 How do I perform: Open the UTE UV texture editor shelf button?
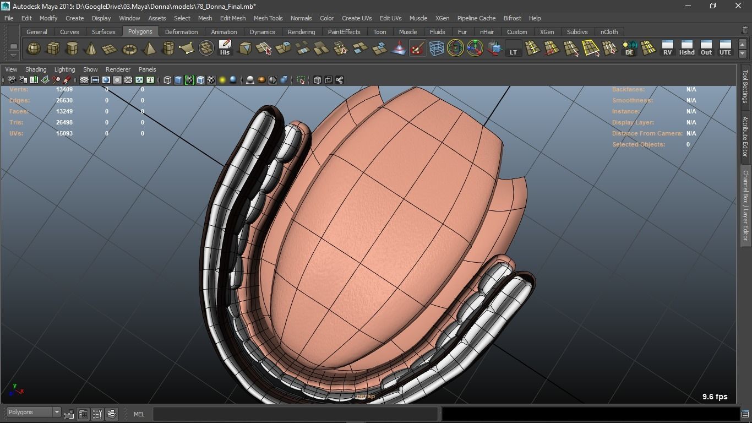click(725, 48)
